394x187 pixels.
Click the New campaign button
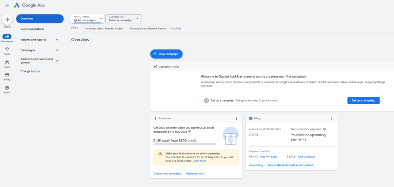(166, 54)
